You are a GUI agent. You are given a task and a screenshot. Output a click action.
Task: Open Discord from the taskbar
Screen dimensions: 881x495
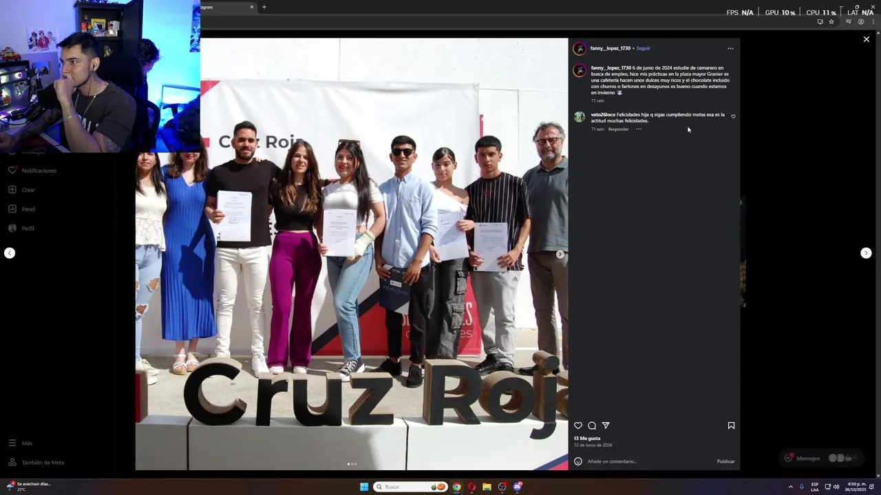point(517,487)
